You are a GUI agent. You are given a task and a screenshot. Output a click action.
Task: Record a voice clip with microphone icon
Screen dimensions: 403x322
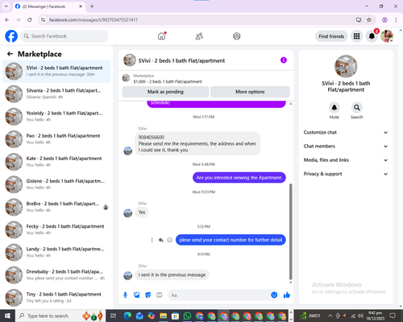click(x=125, y=295)
